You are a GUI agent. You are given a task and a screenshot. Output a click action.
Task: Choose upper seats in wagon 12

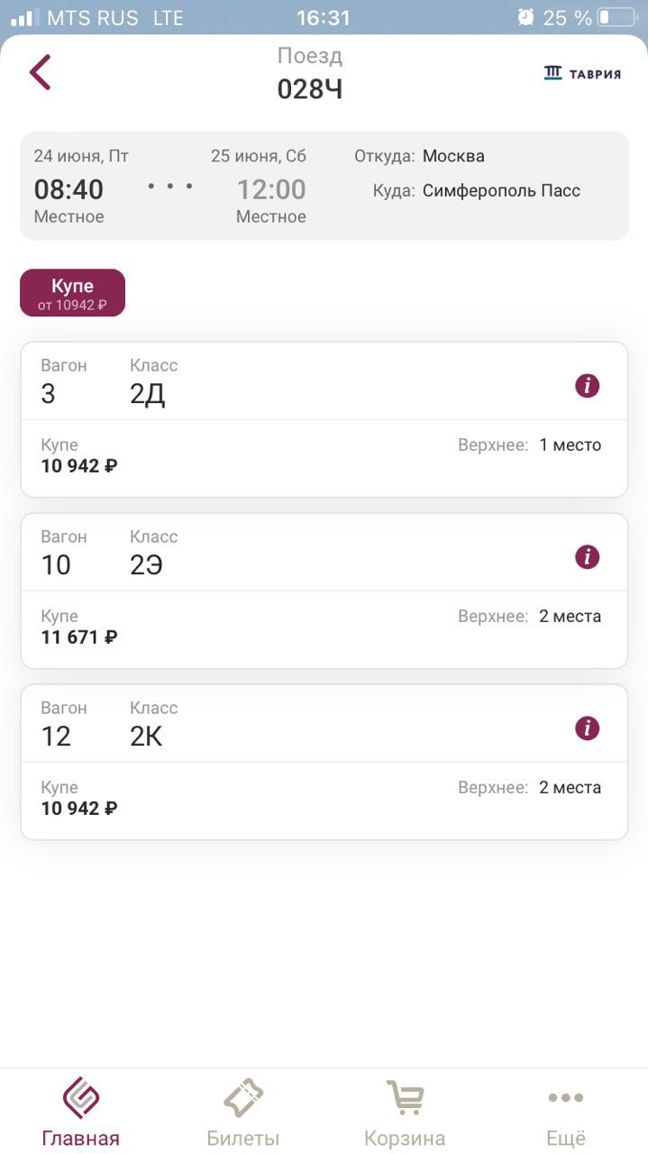(529, 788)
